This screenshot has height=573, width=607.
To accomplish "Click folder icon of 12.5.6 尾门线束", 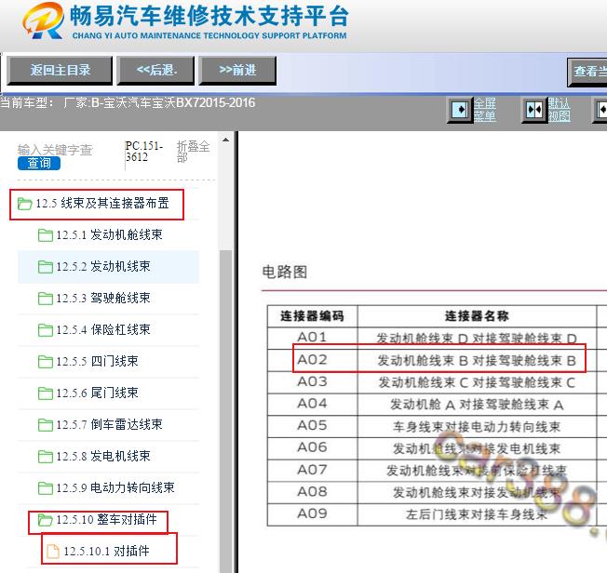I will click(46, 393).
